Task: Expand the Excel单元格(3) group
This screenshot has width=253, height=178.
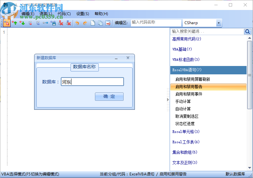Action: point(186,132)
